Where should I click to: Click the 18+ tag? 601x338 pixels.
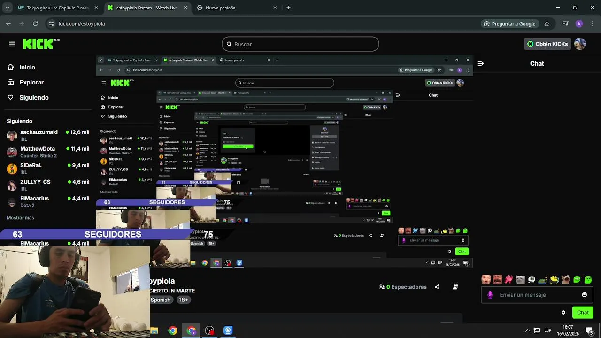coord(184,300)
